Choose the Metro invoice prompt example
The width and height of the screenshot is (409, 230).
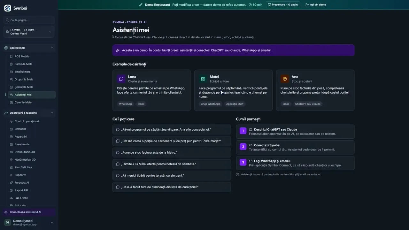click(x=172, y=153)
